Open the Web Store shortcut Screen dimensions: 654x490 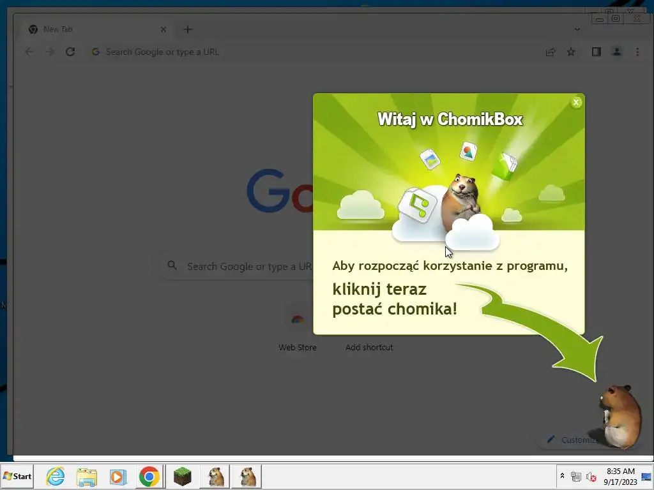(x=298, y=329)
